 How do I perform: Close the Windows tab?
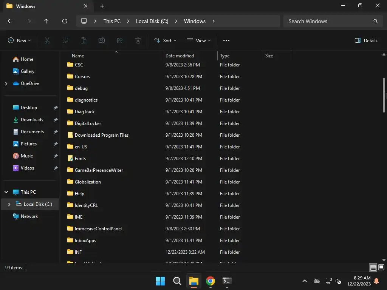coord(86,6)
